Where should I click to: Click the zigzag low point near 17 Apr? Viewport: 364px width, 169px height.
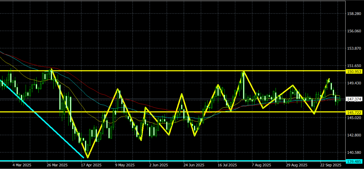pyautogui.click(x=87, y=157)
